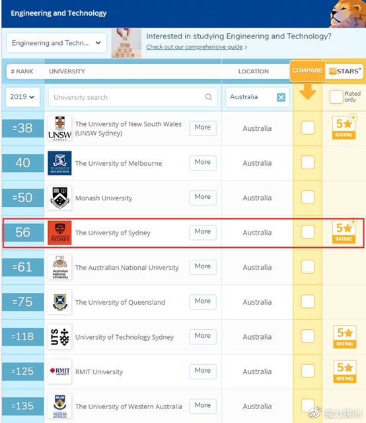
Task: Open the 2019 year dropdown
Action: [x=22, y=97]
